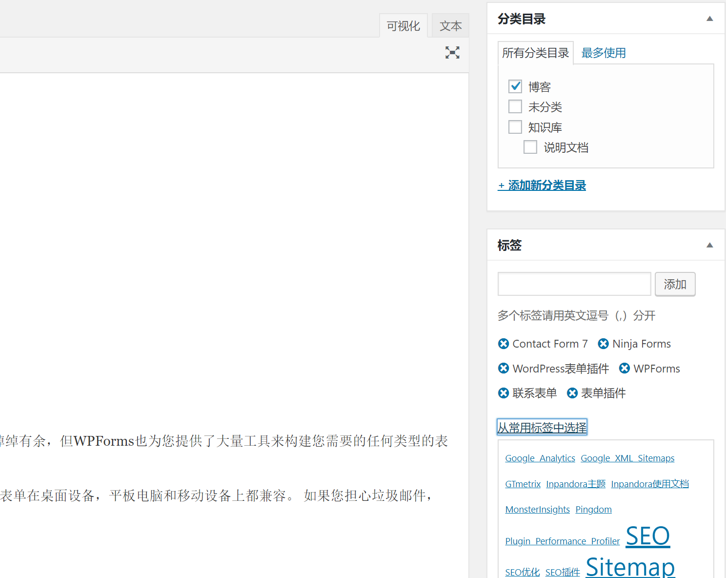Remove the WordPress表单插件 tag
Screen dimensions: 726x578
pyautogui.click(x=504, y=368)
